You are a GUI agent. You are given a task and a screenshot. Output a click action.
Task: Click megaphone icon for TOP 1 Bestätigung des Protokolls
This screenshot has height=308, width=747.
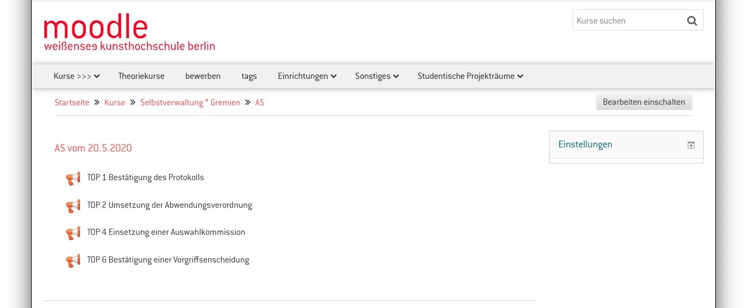(x=73, y=178)
